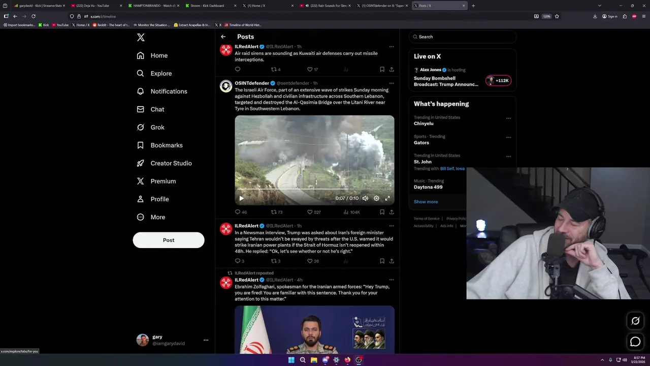This screenshot has height=366, width=650.
Task: Bookmark the Kuwaiti air defenses post
Action: pos(382,69)
